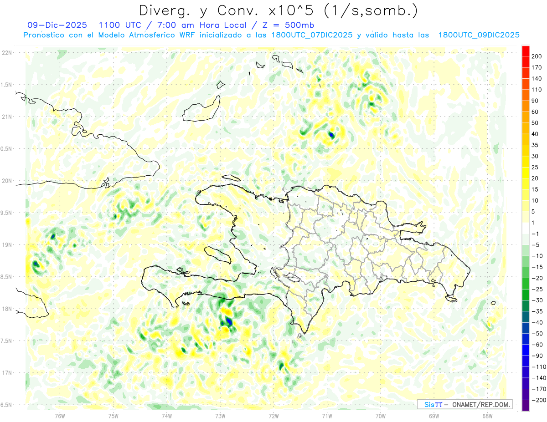
Task: Click the '-200' colorbar value
Action: pos(538,400)
